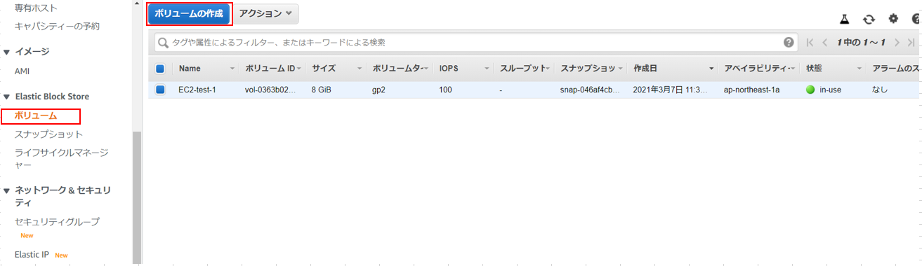The height and width of the screenshot is (266, 922).
Task: Go to previous page of results
Action: 825,43
